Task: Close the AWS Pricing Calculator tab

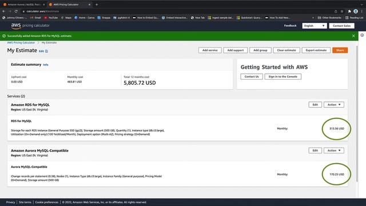Action: click(x=89, y=5)
